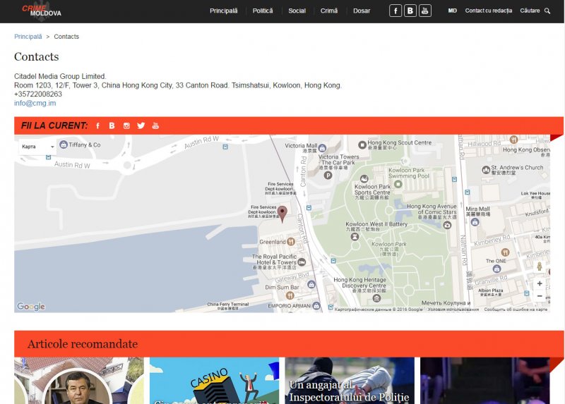This screenshot has width=565, height=404.
Task: Go to Principală in navigation
Action: click(223, 11)
